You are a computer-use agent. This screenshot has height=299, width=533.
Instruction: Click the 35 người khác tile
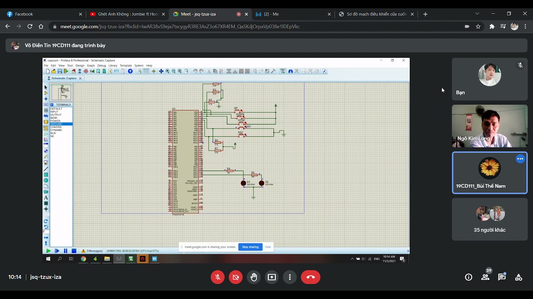click(489, 219)
